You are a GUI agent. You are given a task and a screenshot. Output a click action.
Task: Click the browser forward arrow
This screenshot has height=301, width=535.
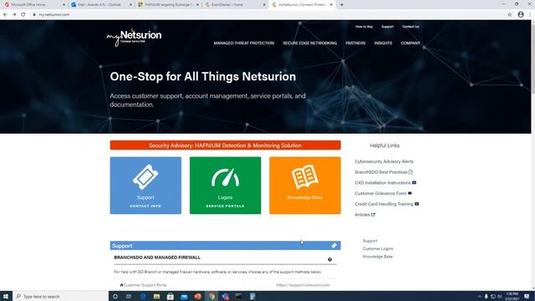[14, 15]
